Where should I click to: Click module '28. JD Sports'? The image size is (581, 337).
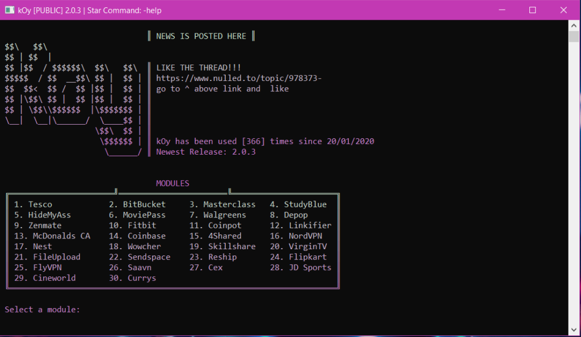point(301,267)
